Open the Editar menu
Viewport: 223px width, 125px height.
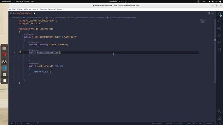coord(20,9)
